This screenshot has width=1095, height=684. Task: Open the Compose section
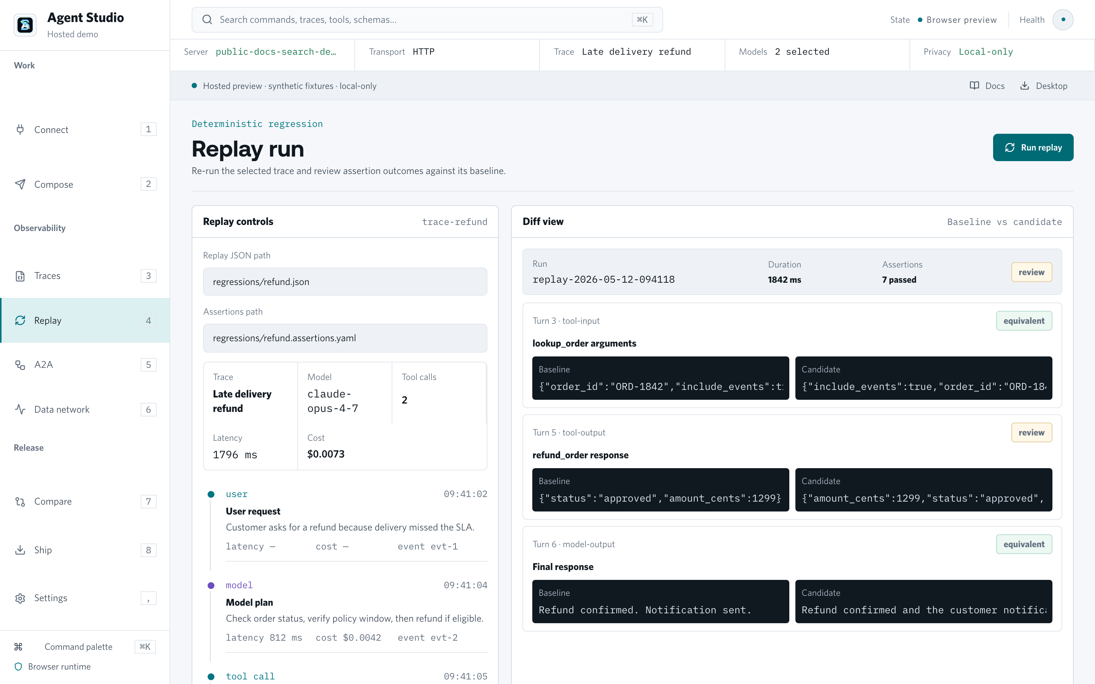(85, 184)
